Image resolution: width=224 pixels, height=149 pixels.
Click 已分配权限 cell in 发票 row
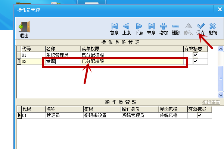click(132, 61)
